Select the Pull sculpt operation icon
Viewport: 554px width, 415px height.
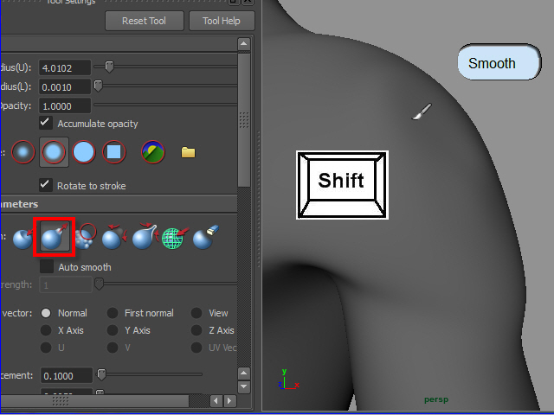click(x=53, y=238)
